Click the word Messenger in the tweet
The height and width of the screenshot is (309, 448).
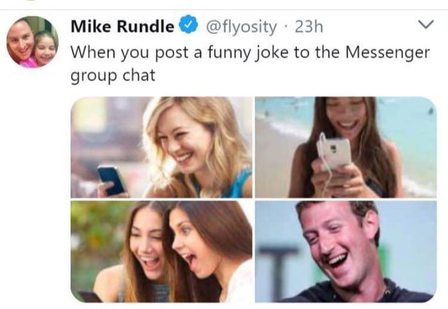(387, 53)
